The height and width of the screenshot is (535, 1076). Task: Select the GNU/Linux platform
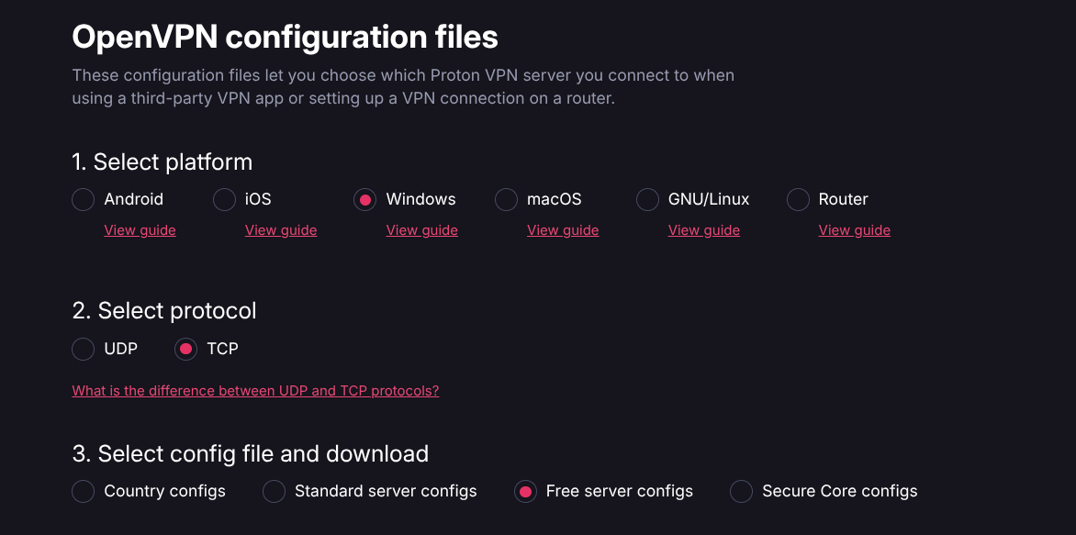[647, 199]
